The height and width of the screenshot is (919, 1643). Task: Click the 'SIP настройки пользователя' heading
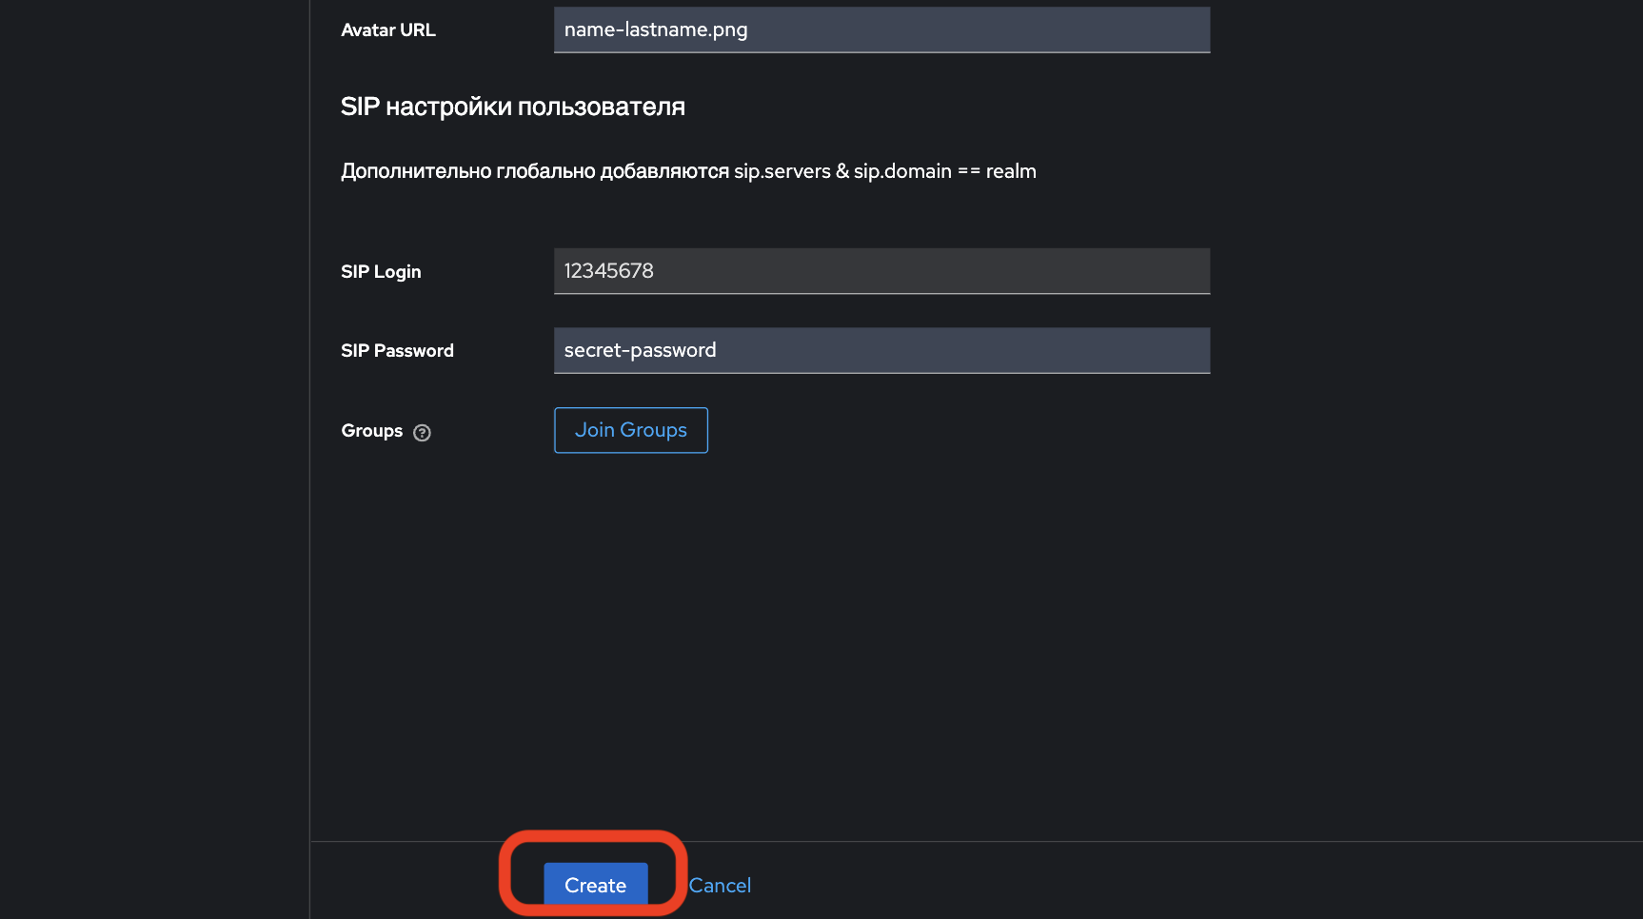coord(512,107)
